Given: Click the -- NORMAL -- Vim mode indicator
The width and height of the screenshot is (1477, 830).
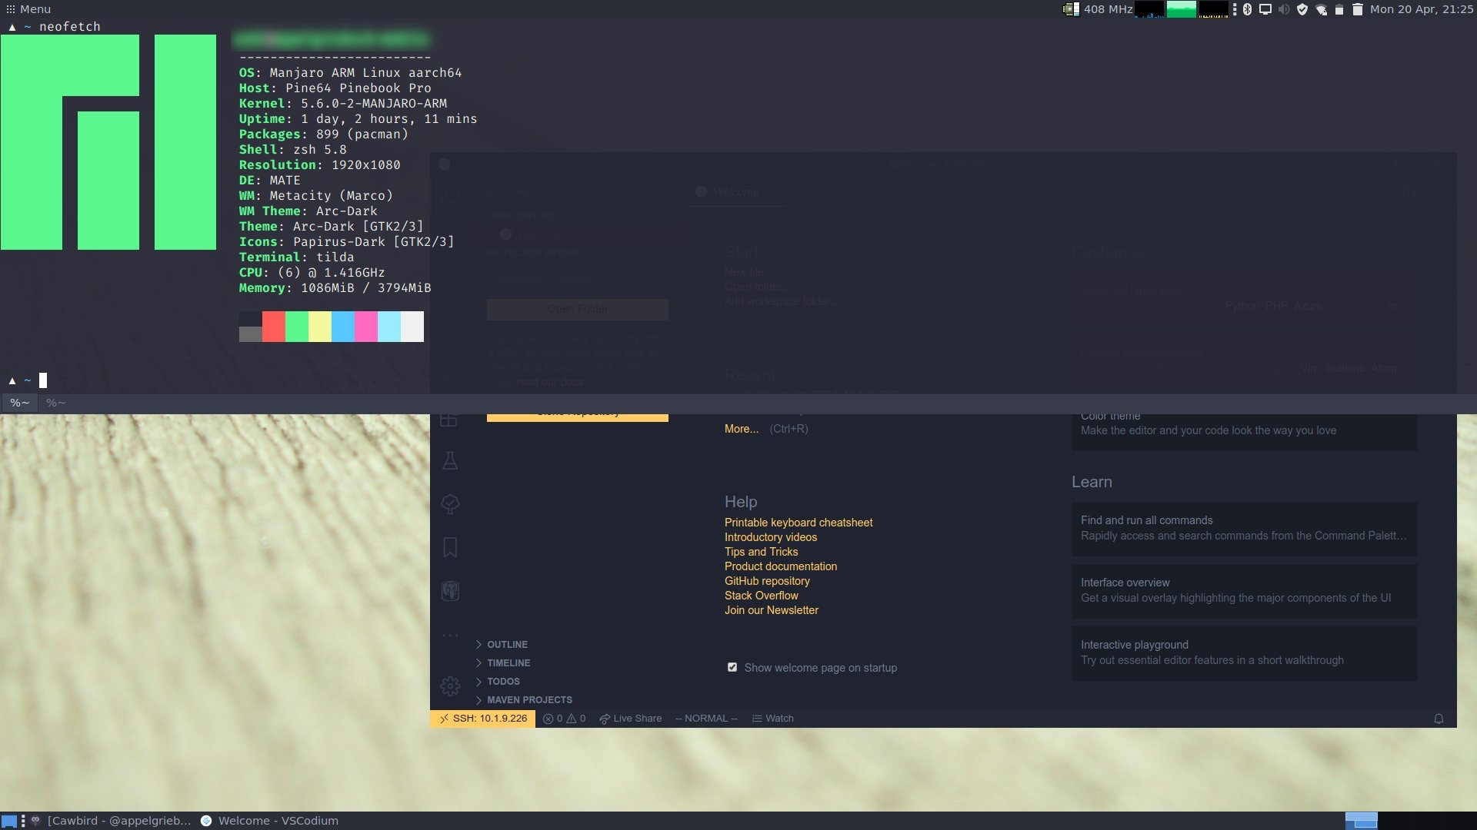Looking at the screenshot, I should click(706, 719).
